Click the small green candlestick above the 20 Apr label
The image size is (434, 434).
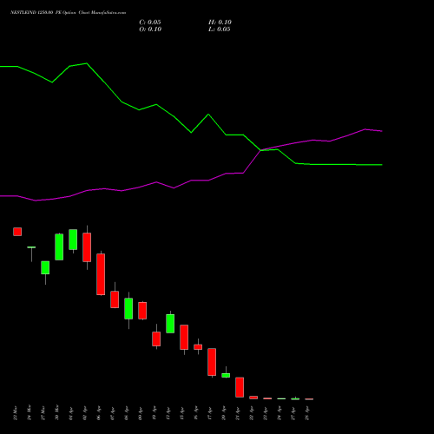click(x=226, y=375)
